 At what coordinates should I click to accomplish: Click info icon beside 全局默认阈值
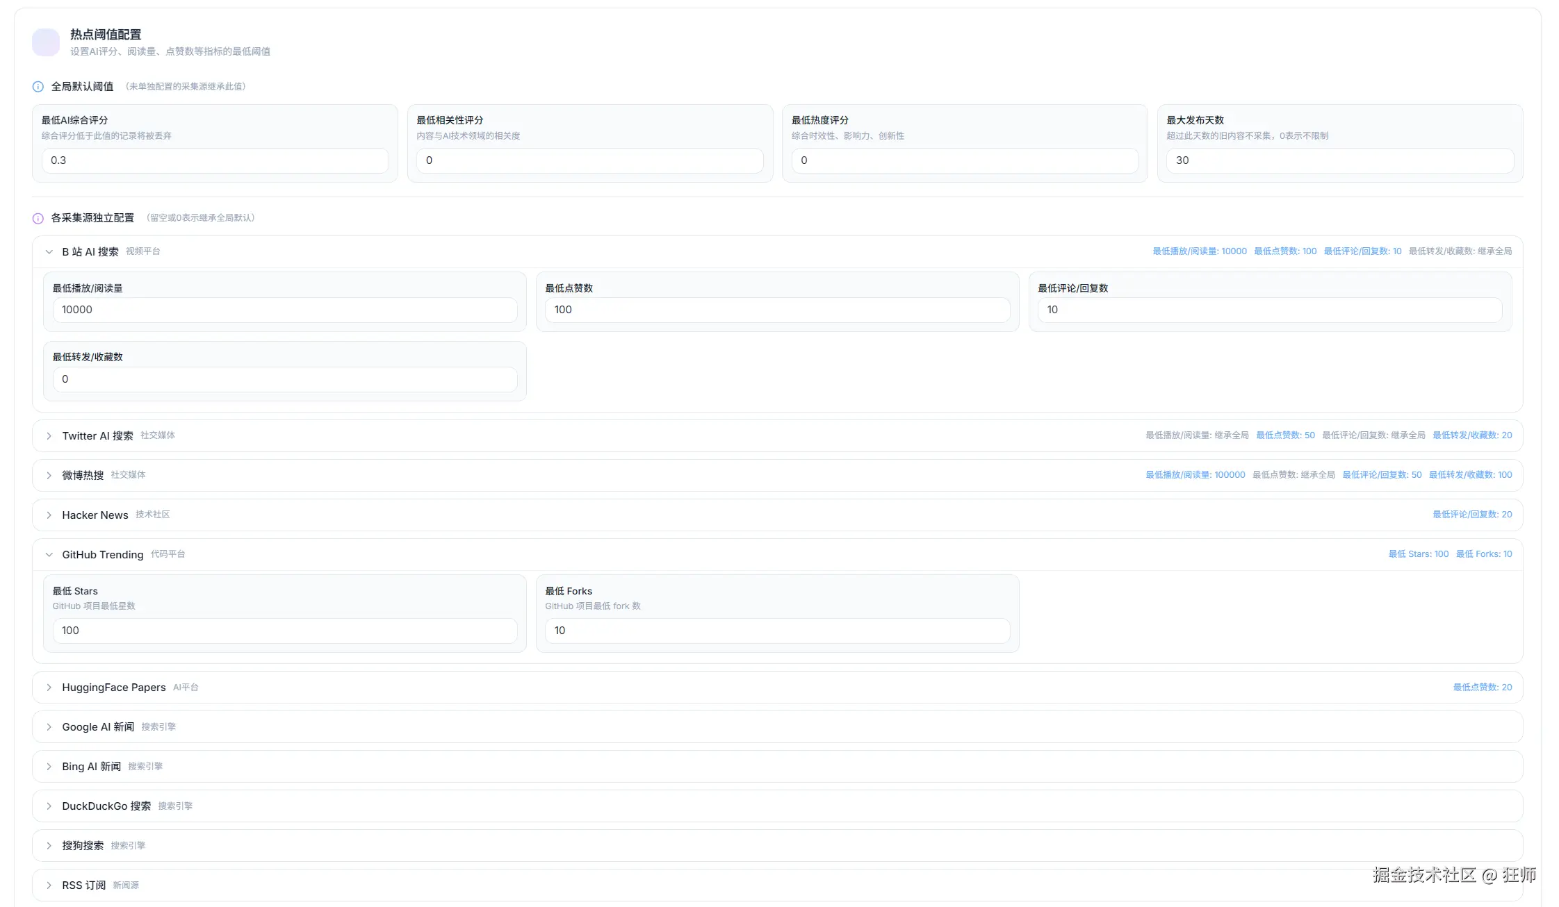pyautogui.click(x=38, y=87)
